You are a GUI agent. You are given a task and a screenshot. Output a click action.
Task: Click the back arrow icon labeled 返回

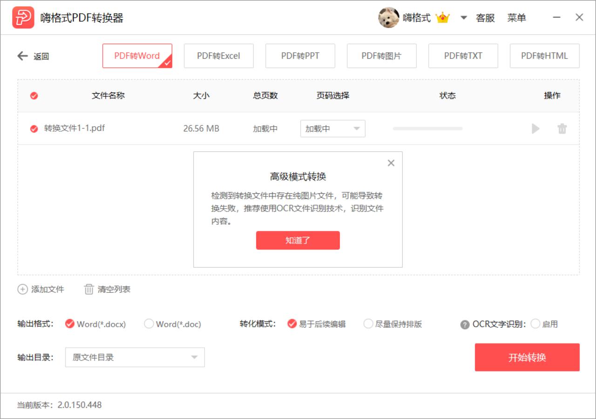pyautogui.click(x=22, y=56)
